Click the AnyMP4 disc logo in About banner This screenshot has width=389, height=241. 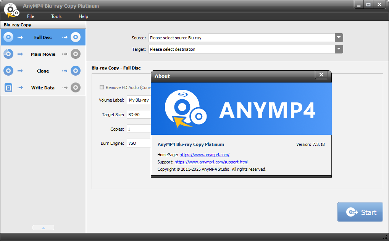click(186, 109)
